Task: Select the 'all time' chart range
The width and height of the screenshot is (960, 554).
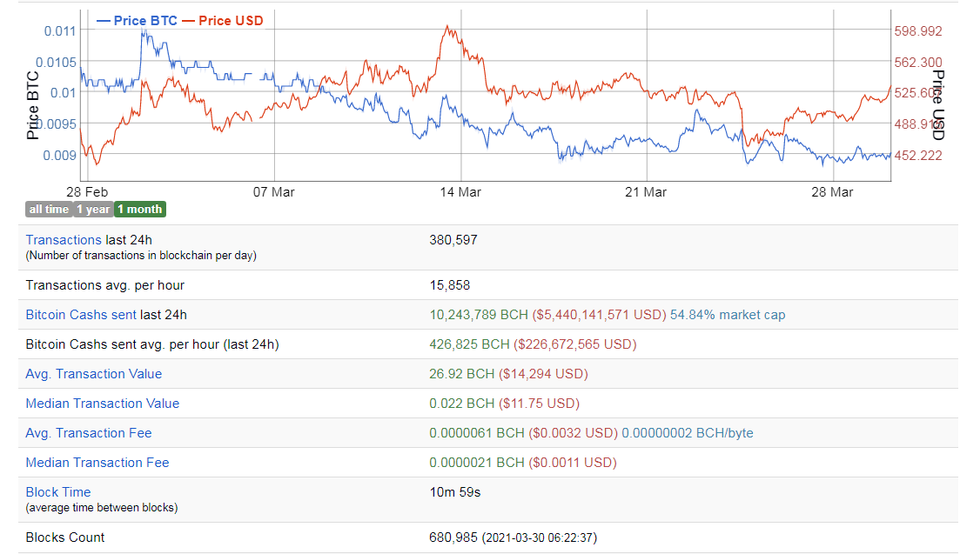Action: tap(49, 209)
